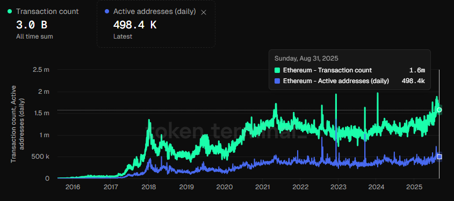Click the 2.5 m y-axis label
Viewport: 454px width, 201px height.
pos(41,70)
